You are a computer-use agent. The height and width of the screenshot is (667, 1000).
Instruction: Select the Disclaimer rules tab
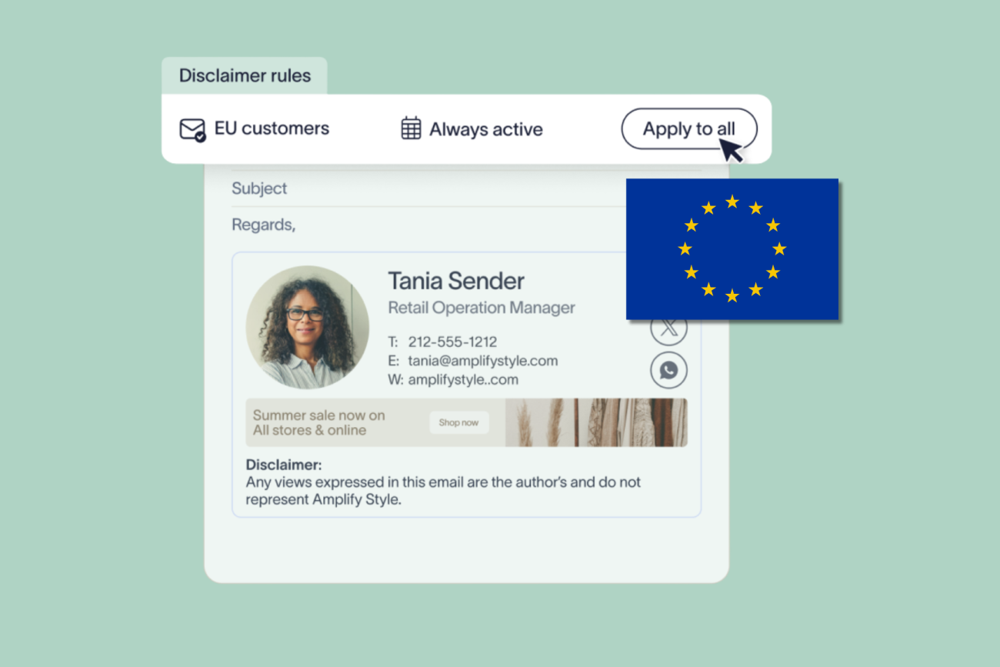245,75
